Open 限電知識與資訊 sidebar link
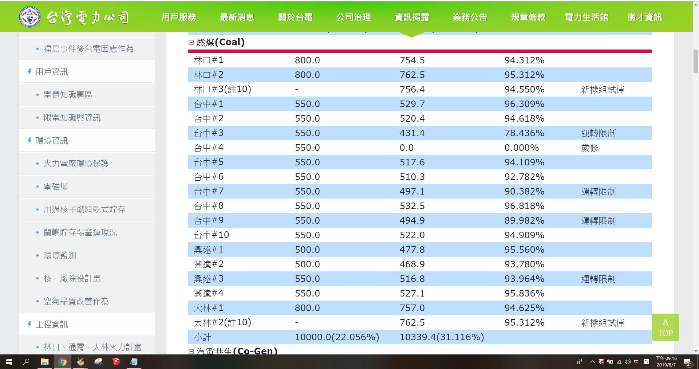The image size is (699, 369). (72, 118)
